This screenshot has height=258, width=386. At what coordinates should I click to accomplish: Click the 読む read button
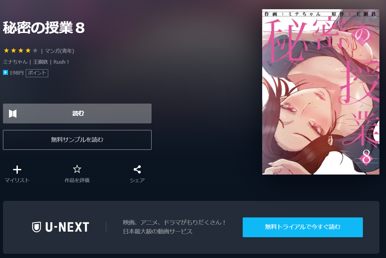tap(77, 113)
